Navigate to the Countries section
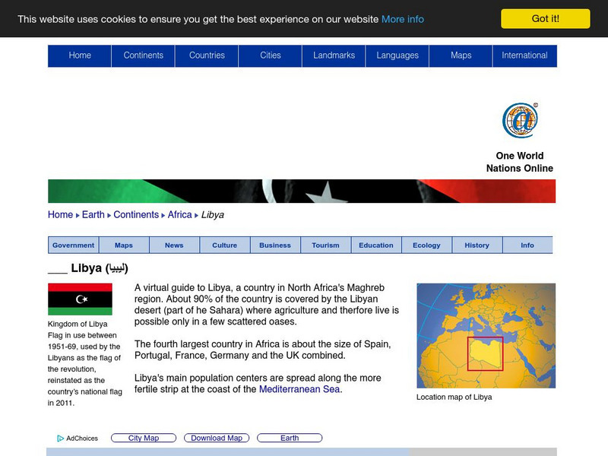The height and width of the screenshot is (456, 608). 207,55
